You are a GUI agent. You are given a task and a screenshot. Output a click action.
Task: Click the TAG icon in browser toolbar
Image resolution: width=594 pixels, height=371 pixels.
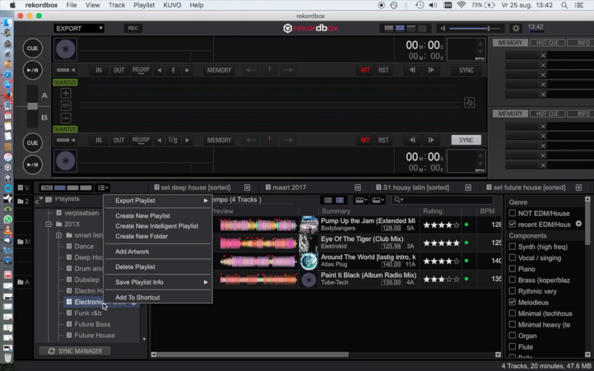click(x=46, y=188)
